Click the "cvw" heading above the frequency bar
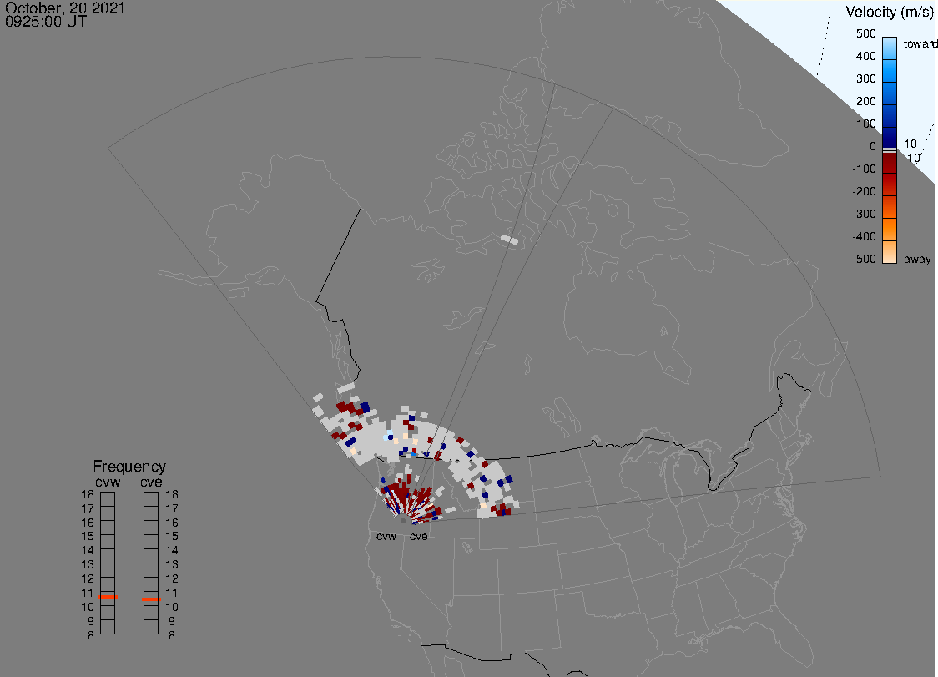938x677 pixels. pyautogui.click(x=108, y=482)
